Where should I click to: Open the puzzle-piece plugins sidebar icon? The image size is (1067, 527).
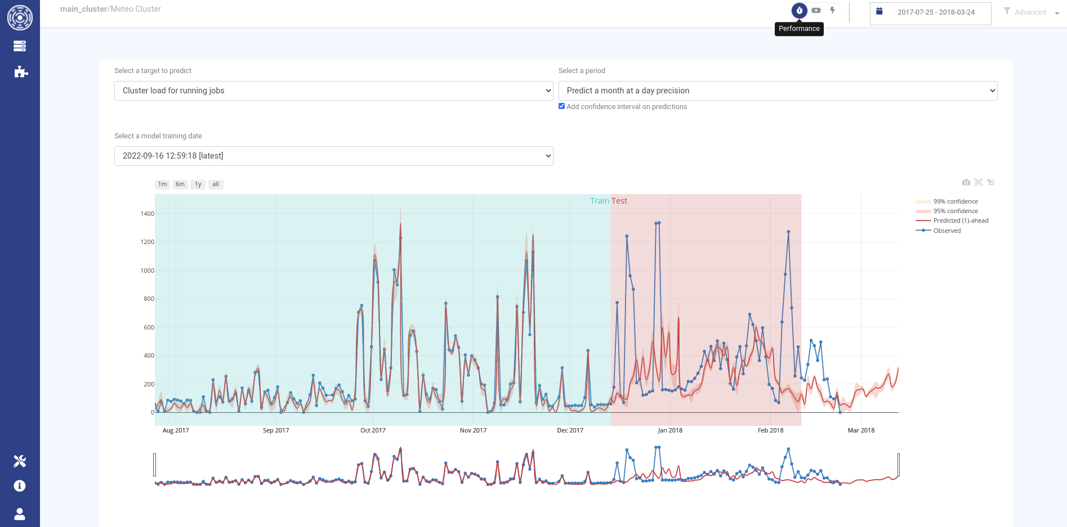pos(20,71)
